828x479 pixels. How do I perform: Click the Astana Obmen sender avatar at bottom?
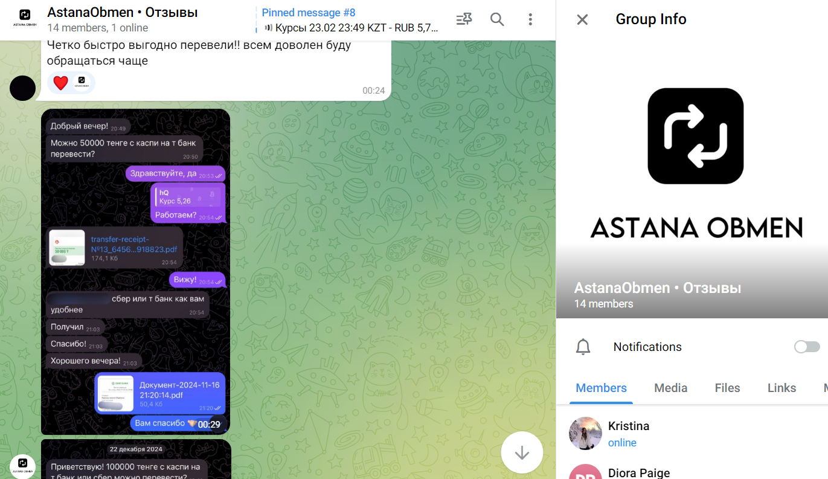pos(23,466)
